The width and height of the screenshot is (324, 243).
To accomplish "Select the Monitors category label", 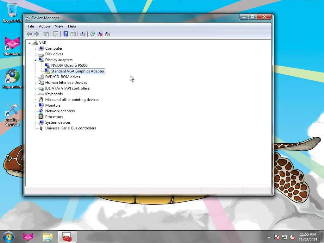I will tap(53, 105).
